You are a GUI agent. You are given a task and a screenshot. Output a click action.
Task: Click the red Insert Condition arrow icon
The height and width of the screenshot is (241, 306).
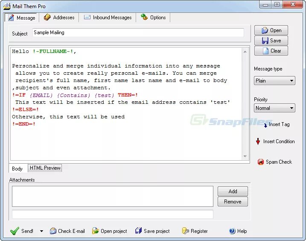point(258,141)
